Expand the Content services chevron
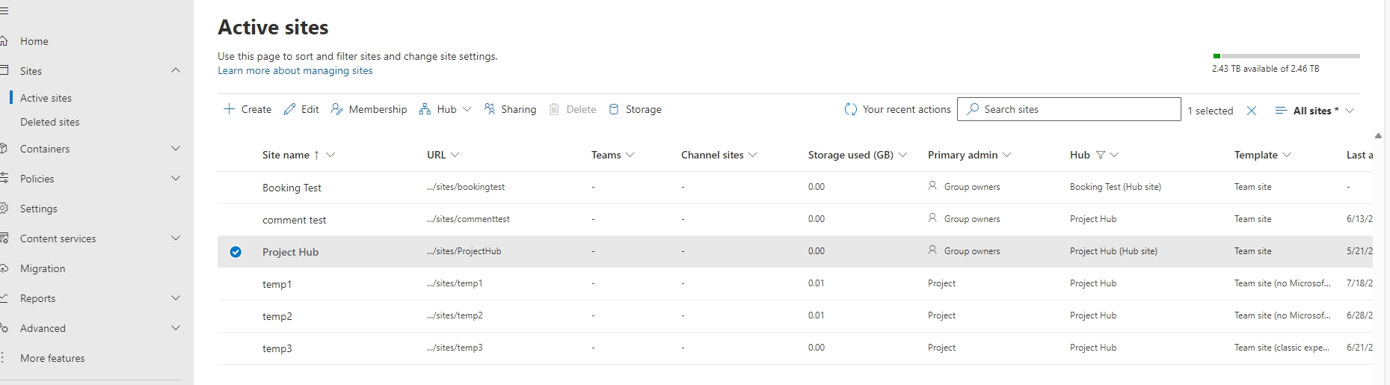 [176, 238]
